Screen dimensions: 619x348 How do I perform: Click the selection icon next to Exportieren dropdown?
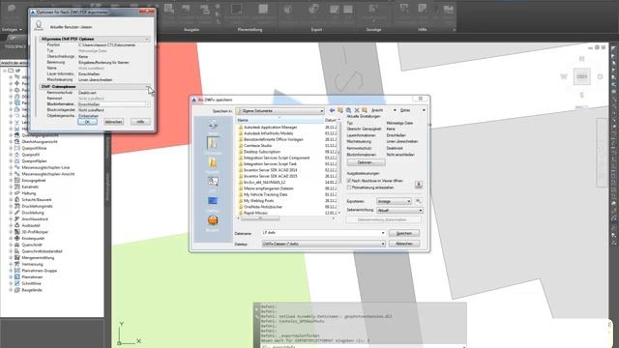[418, 201]
